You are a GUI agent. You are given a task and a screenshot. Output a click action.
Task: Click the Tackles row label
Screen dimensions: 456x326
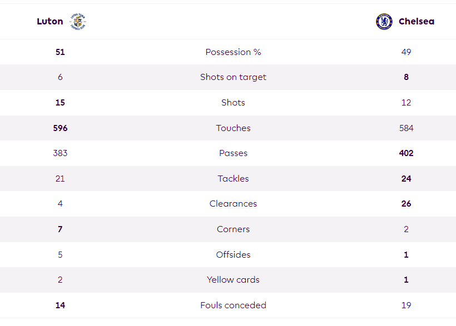[233, 179]
